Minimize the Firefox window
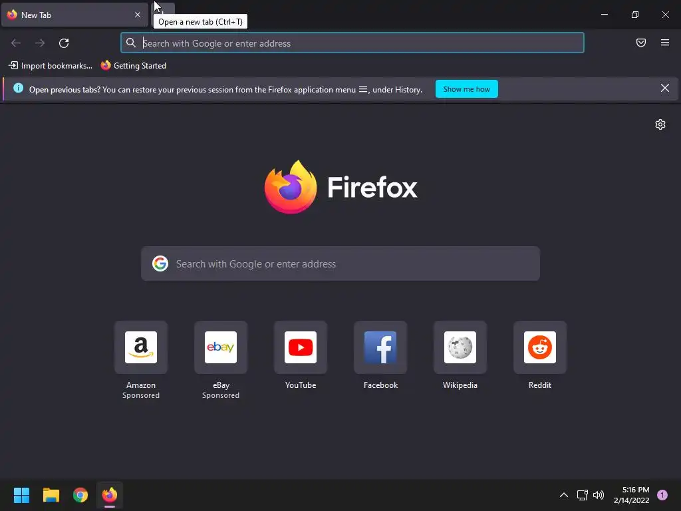This screenshot has width=681, height=511. click(605, 15)
